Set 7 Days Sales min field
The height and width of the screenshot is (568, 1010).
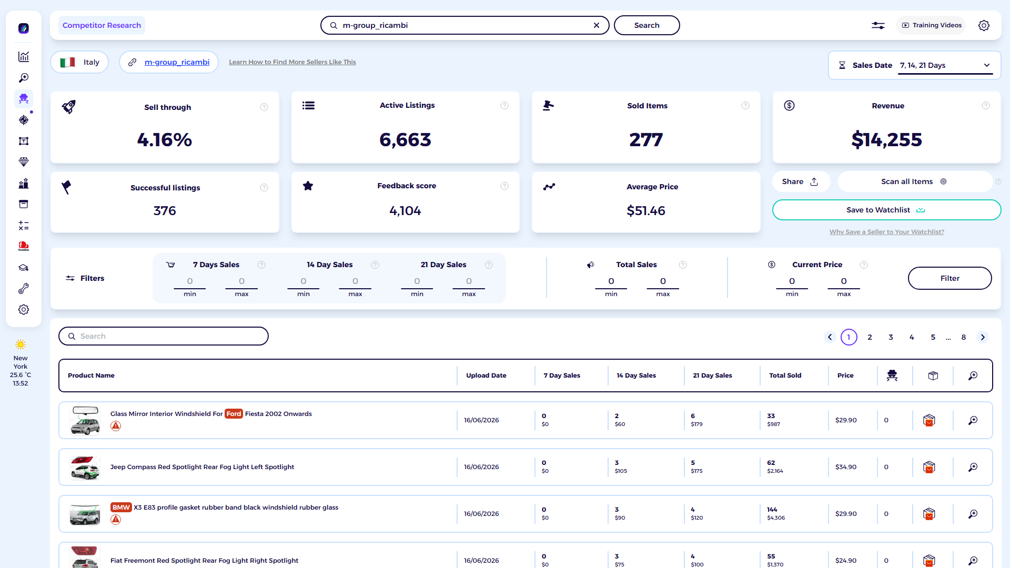(190, 282)
